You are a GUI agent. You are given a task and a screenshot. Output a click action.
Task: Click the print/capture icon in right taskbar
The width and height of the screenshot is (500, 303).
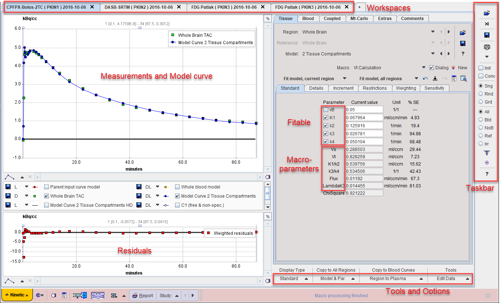(487, 47)
